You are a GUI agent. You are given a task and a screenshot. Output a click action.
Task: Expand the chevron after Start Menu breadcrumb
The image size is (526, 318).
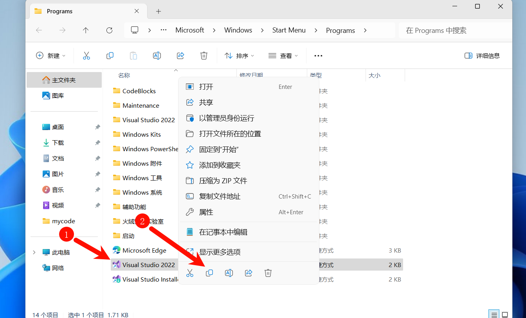click(316, 30)
